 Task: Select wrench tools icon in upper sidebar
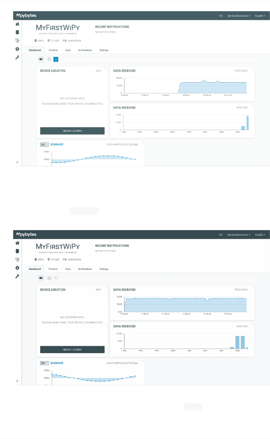click(17, 57)
